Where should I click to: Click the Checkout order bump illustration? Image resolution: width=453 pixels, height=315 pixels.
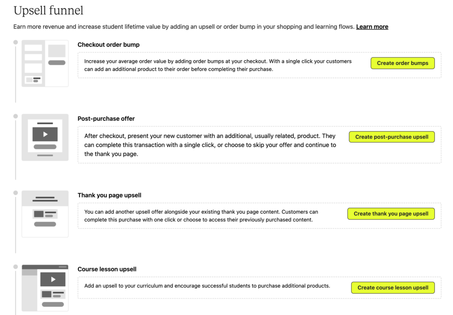[x=45, y=64]
